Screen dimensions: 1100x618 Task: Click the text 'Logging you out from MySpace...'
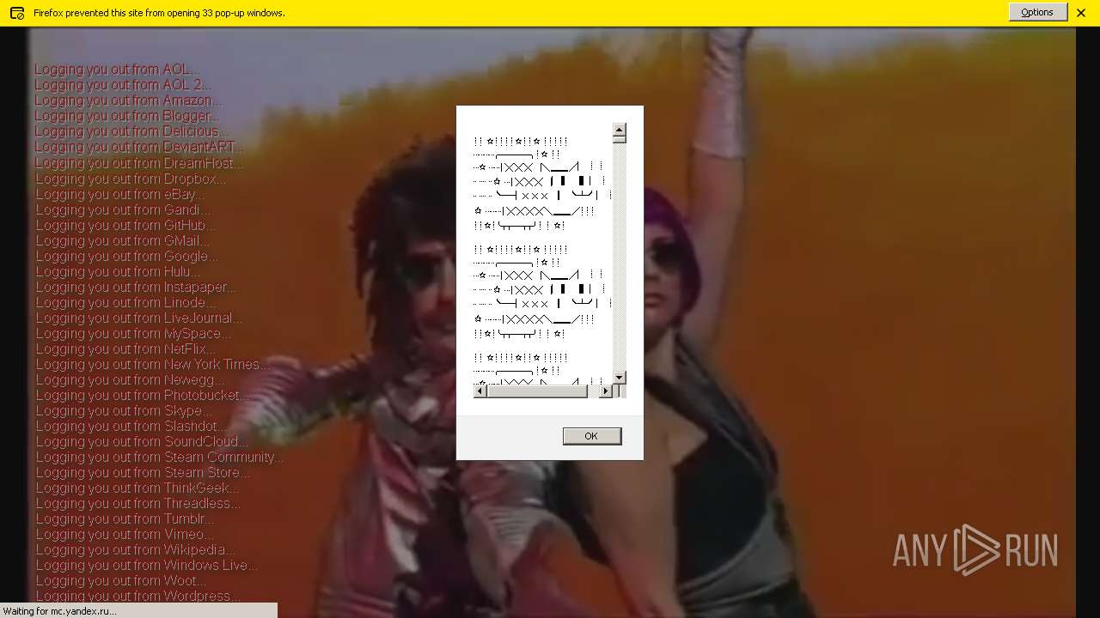click(133, 333)
